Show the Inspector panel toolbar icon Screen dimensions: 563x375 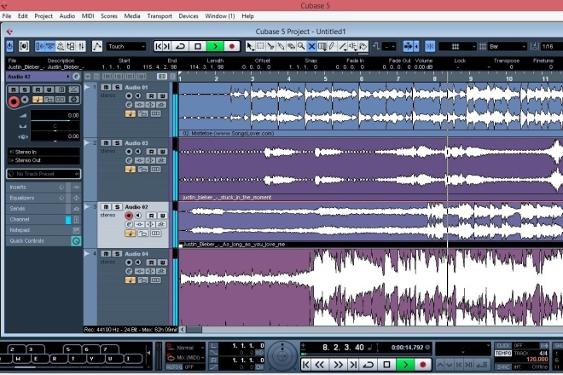pyautogui.click(x=40, y=46)
